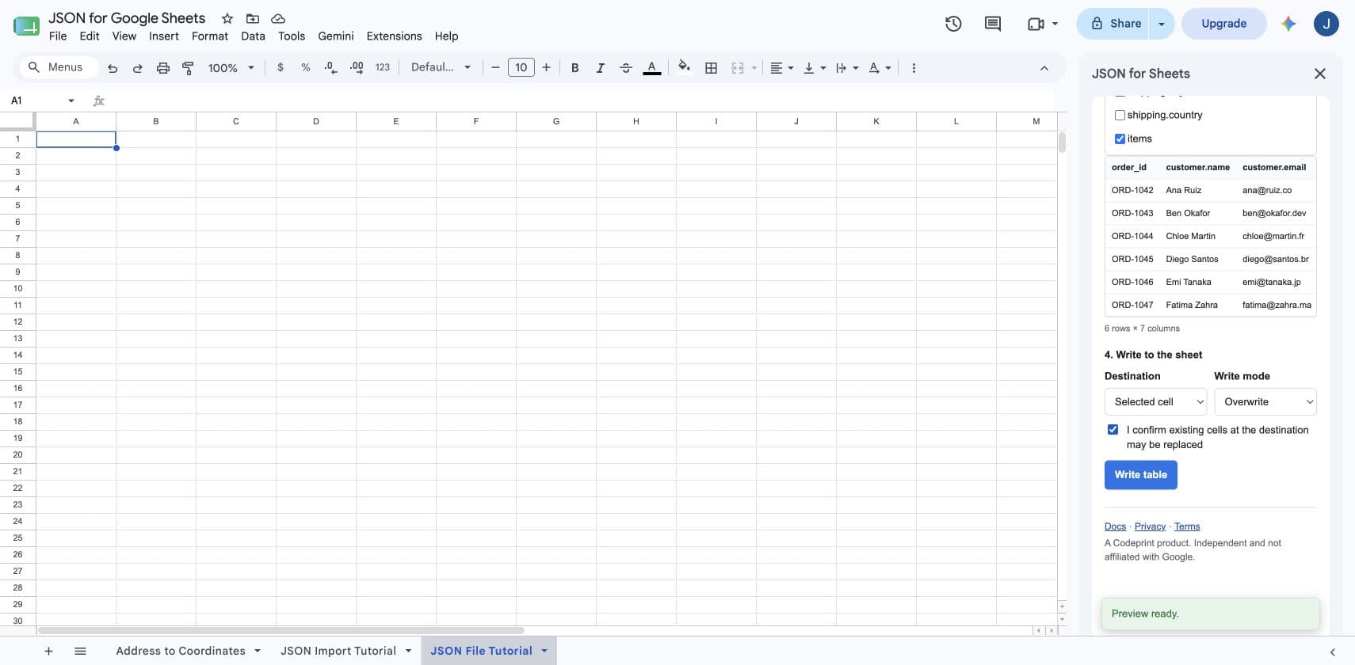This screenshot has height=665, width=1355.
Task: Decrease font size with minus button
Action: [x=495, y=68]
